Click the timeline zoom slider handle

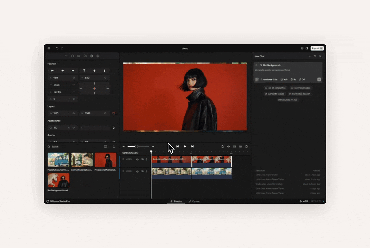click(x=136, y=146)
